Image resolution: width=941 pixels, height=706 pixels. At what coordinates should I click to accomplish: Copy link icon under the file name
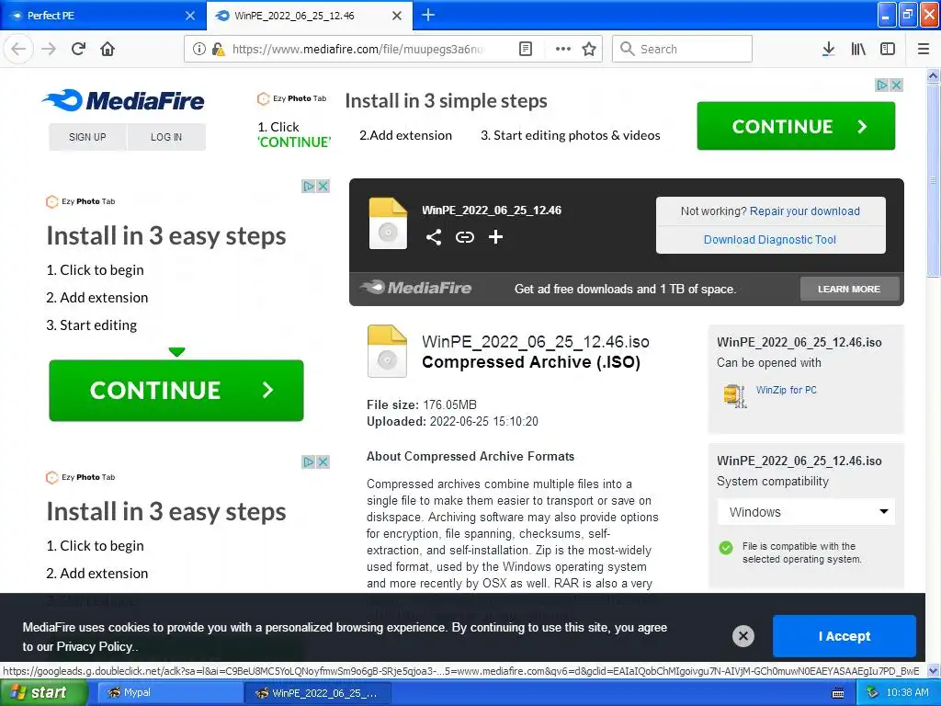[x=464, y=237]
